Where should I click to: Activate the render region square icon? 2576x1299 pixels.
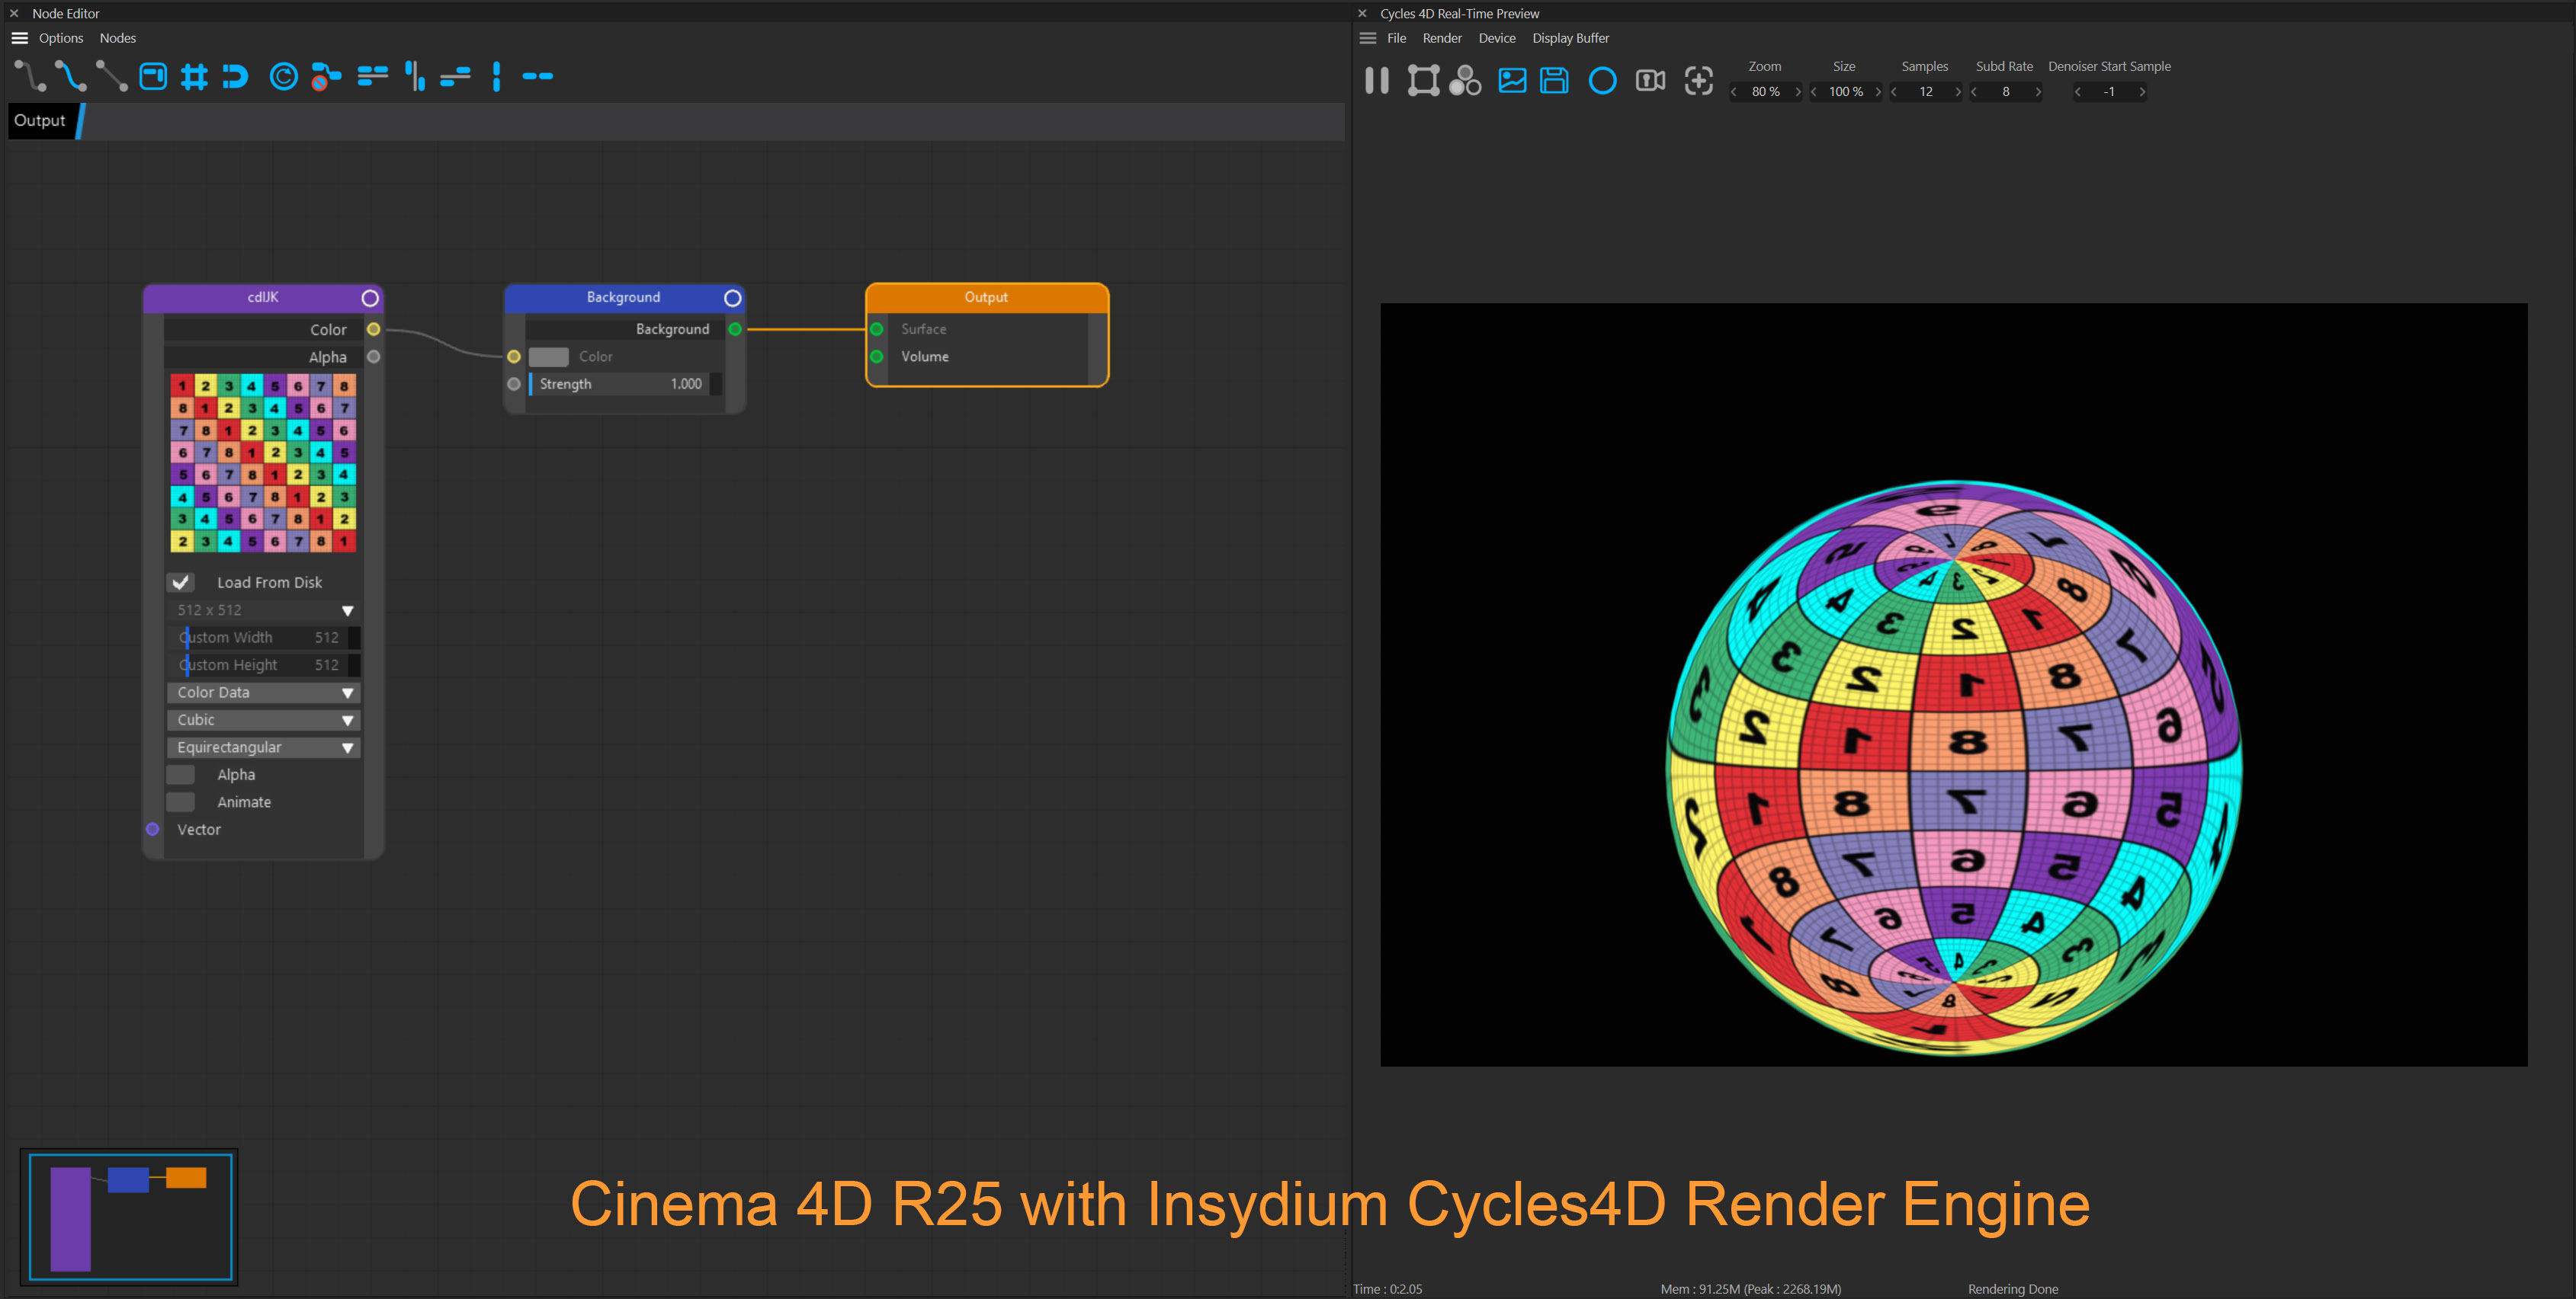pos(1423,80)
